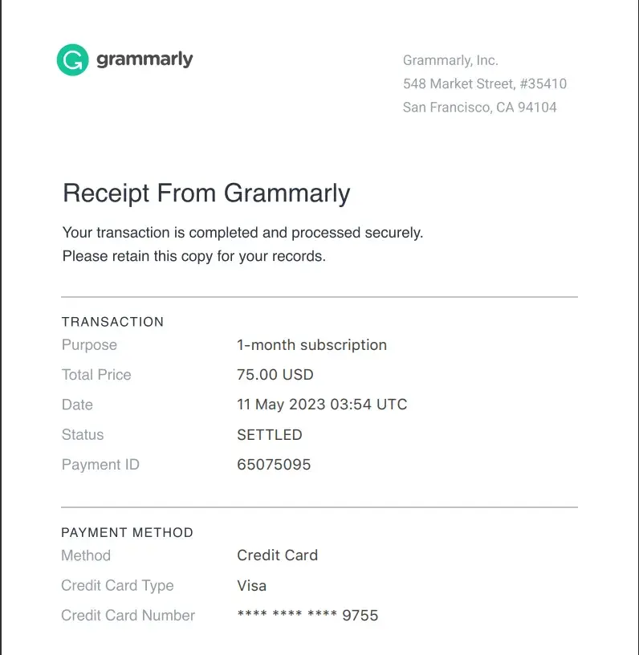Select the Visa card type value
This screenshot has height=655, width=639.
pyautogui.click(x=251, y=586)
